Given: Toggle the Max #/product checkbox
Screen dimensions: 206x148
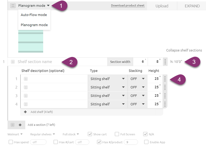Looking at the screenshot, I should click(x=99, y=142).
